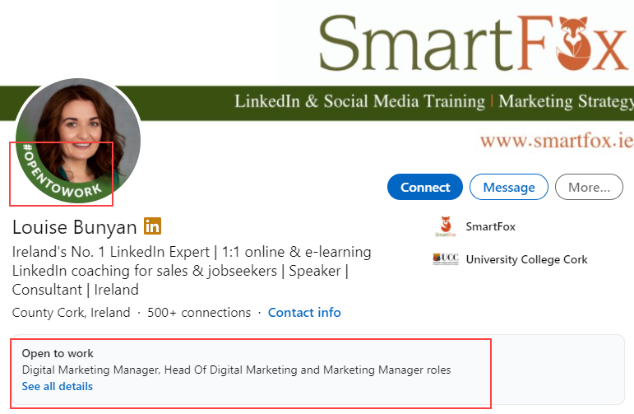Viewport: 634px width, 414px height.
Task: Click the Louise Bunyan name heading
Action: coord(74,226)
